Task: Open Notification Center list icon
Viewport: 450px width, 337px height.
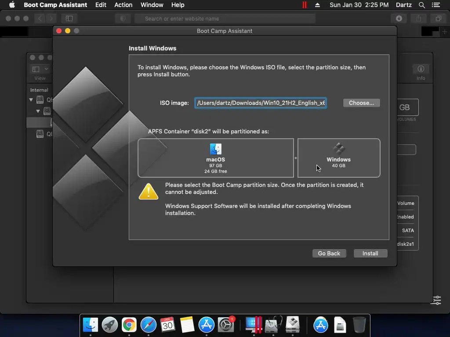Action: [x=436, y=5]
